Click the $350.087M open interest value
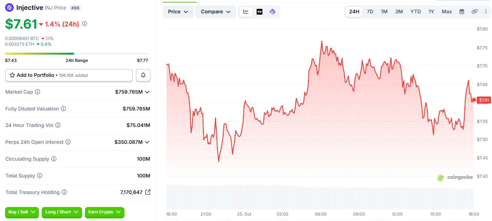492x221 pixels. [129, 142]
